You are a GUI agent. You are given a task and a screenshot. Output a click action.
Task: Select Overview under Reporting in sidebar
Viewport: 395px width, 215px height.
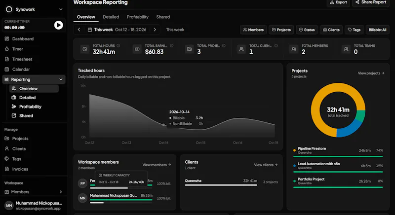34,88
